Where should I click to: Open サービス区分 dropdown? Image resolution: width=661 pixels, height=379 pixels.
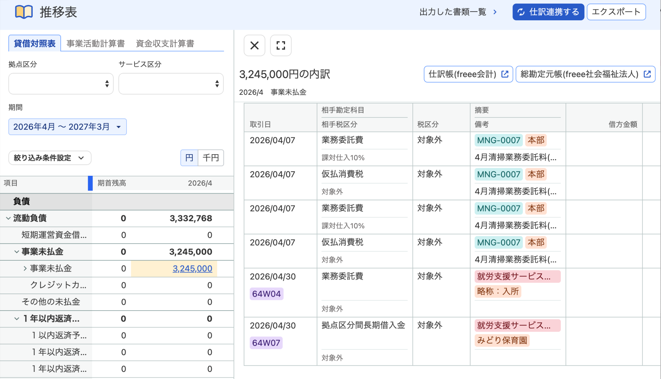tap(171, 84)
